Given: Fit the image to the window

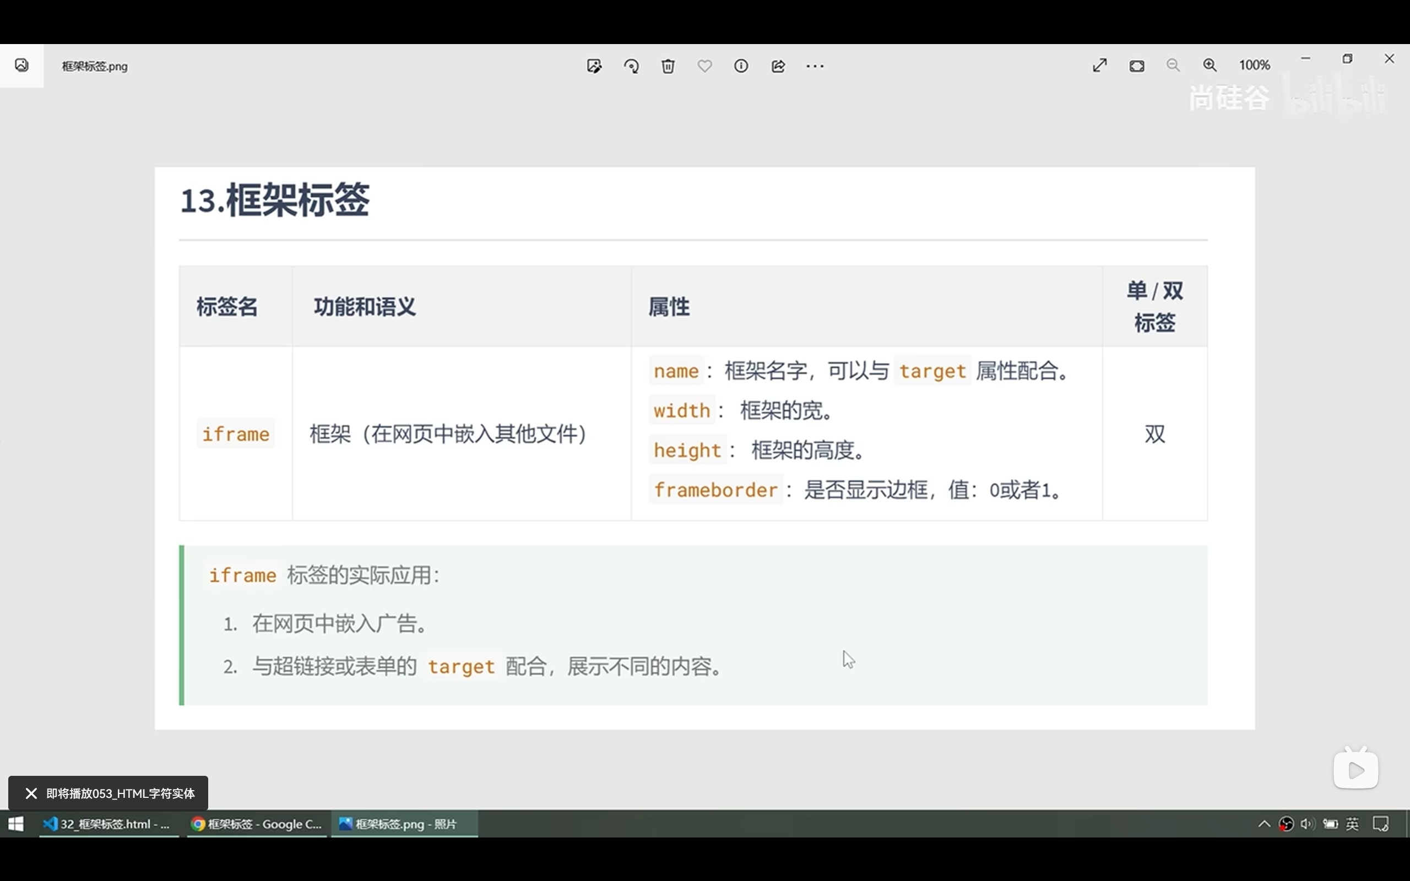Looking at the screenshot, I should tap(1137, 66).
